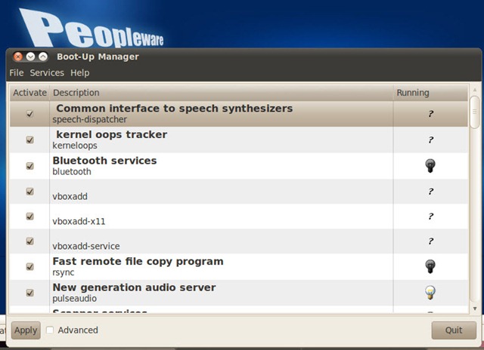
Task: Disable the pulseaudio activate checkbox
Action: tap(30, 293)
